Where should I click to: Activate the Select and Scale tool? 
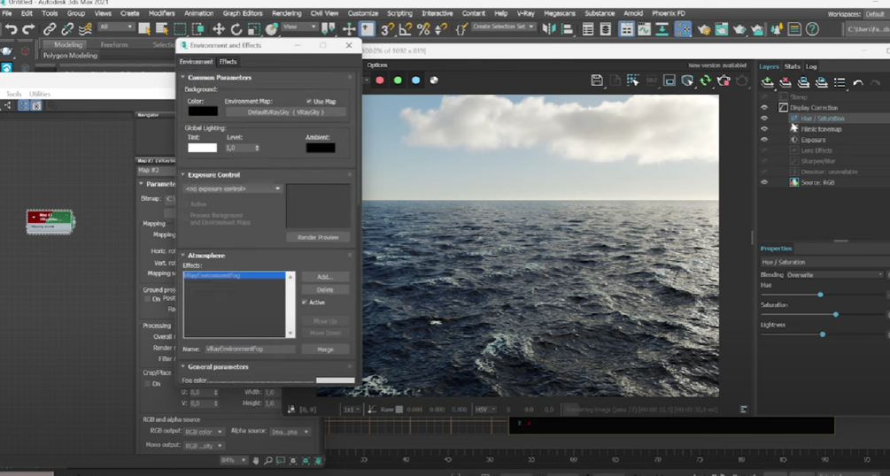pyautogui.click(x=254, y=28)
